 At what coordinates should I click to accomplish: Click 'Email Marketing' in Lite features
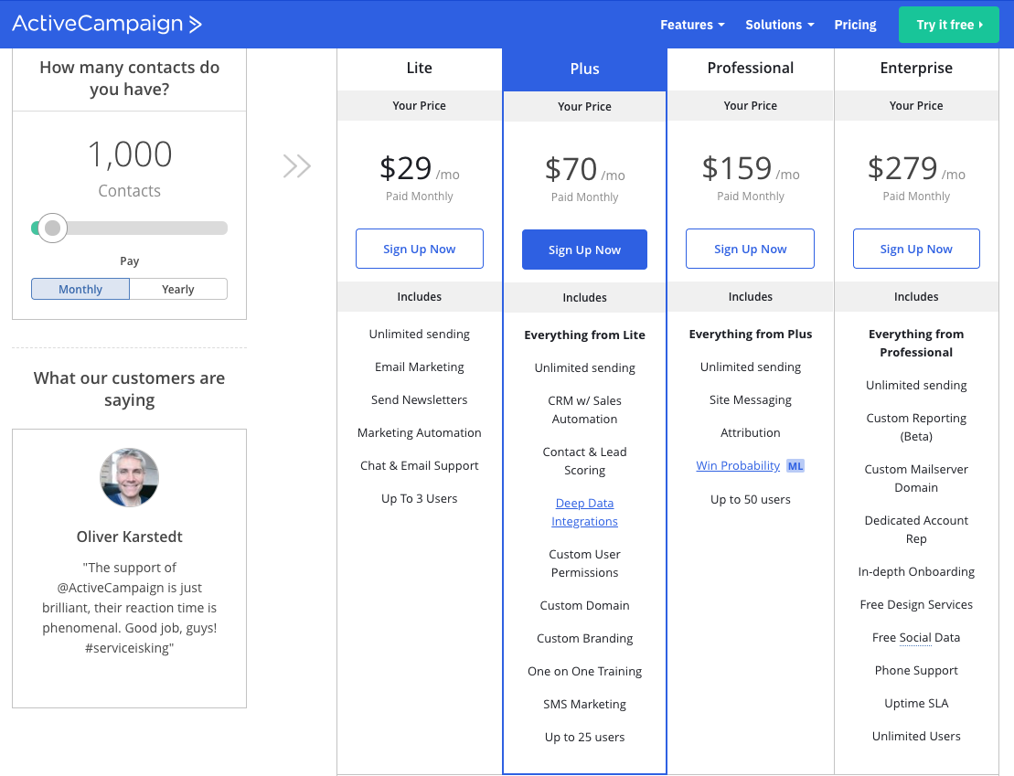pyautogui.click(x=419, y=367)
